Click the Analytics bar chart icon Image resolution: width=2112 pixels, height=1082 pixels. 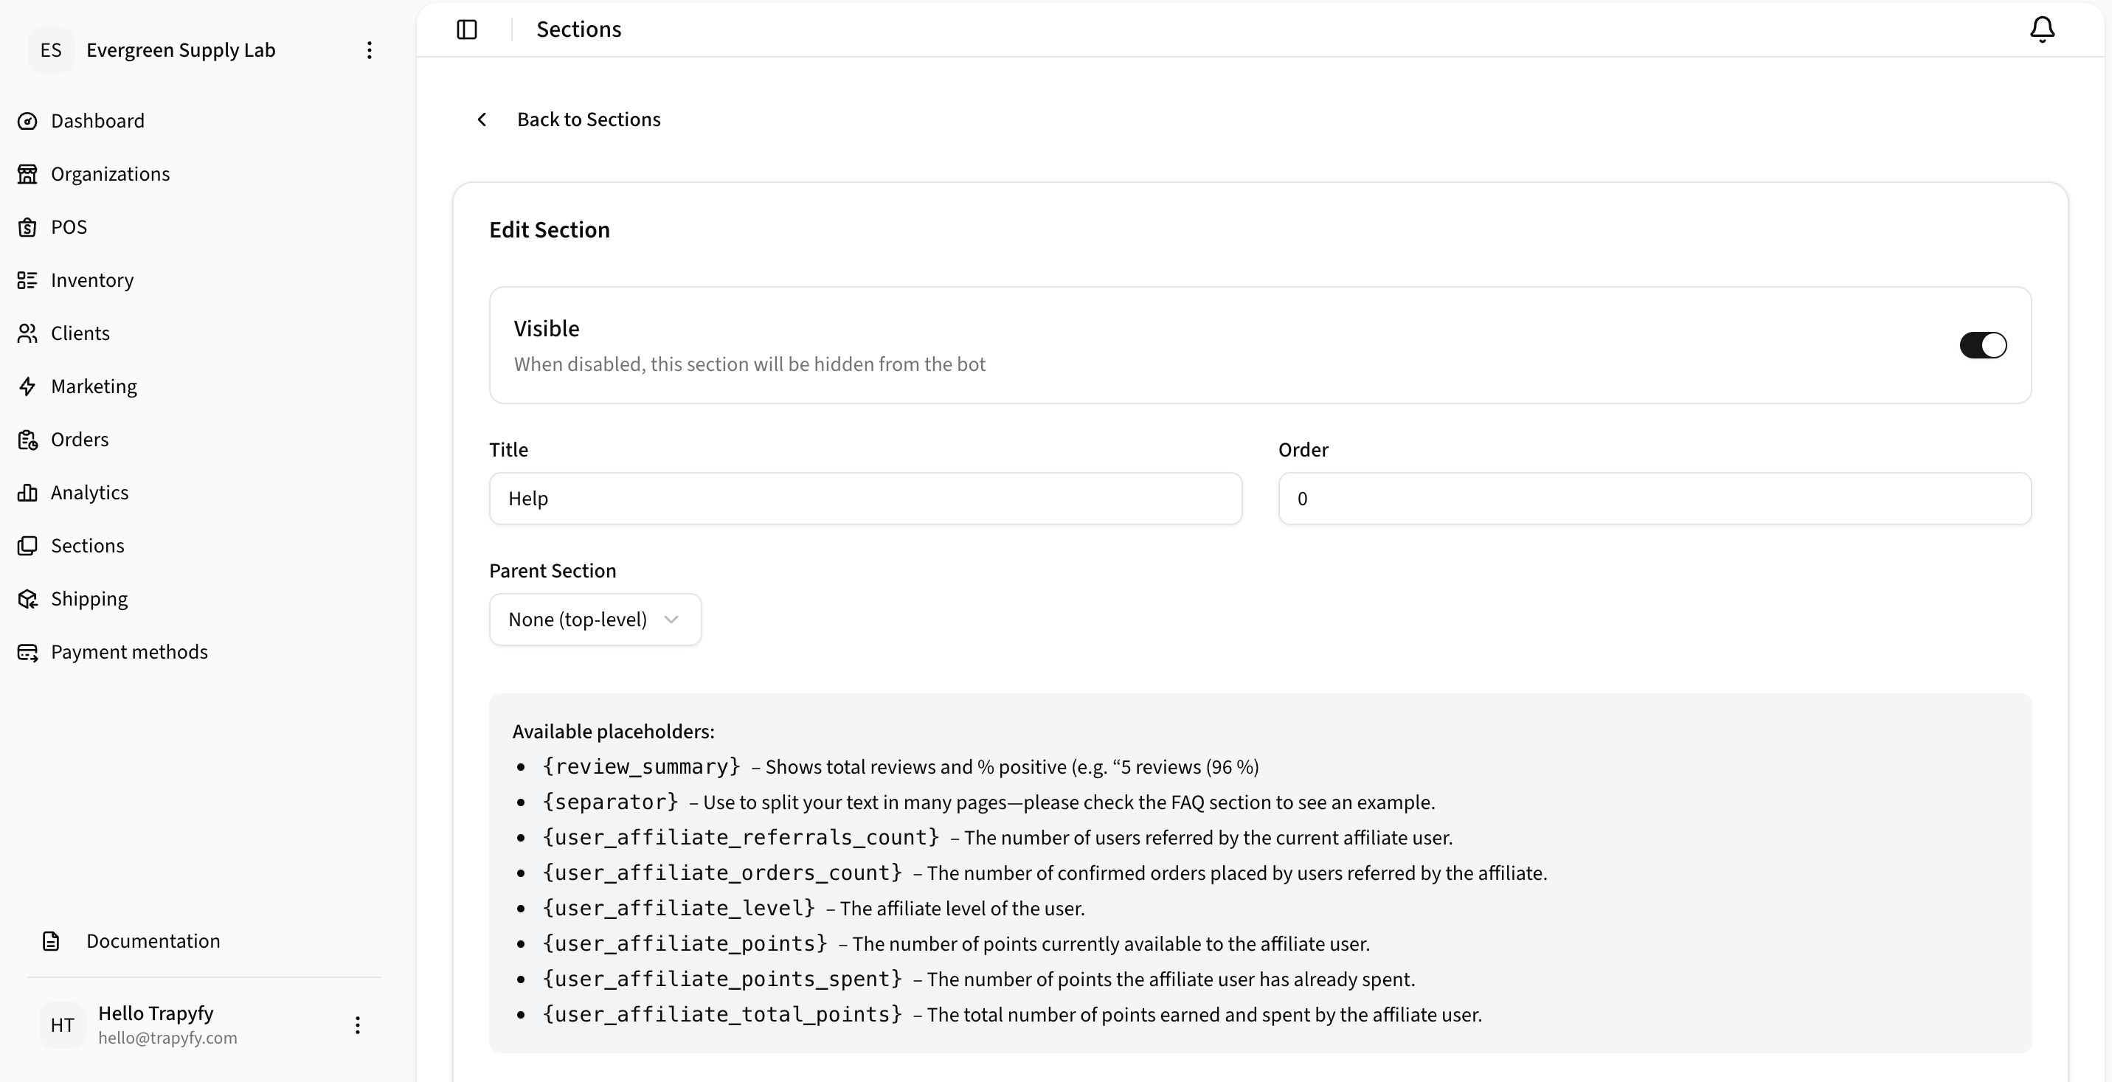coord(28,493)
